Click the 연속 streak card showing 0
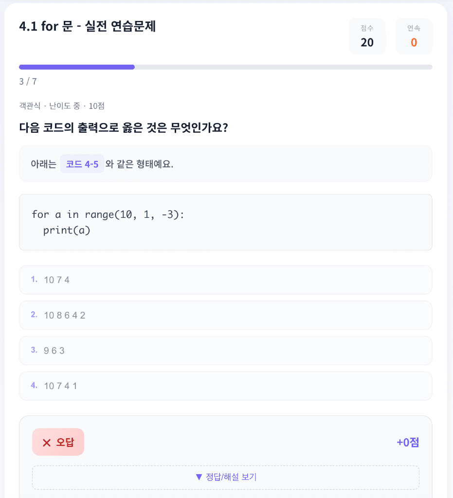 point(414,36)
